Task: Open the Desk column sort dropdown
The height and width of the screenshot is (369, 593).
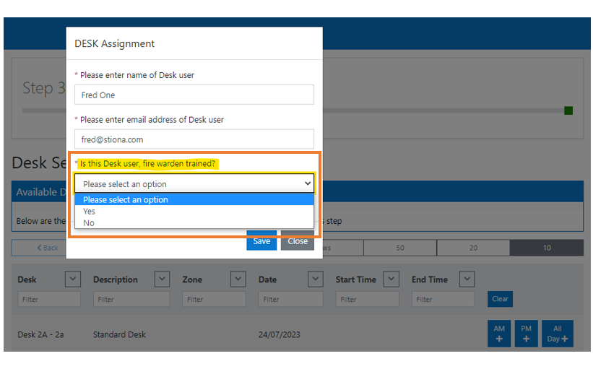Action: click(73, 279)
